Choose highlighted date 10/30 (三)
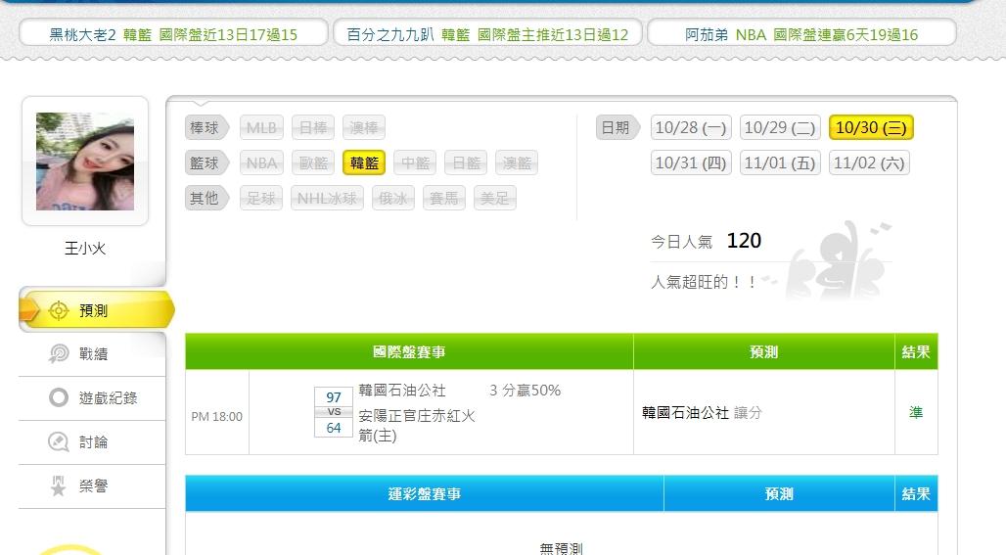The width and height of the screenshot is (1006, 555). click(x=871, y=127)
